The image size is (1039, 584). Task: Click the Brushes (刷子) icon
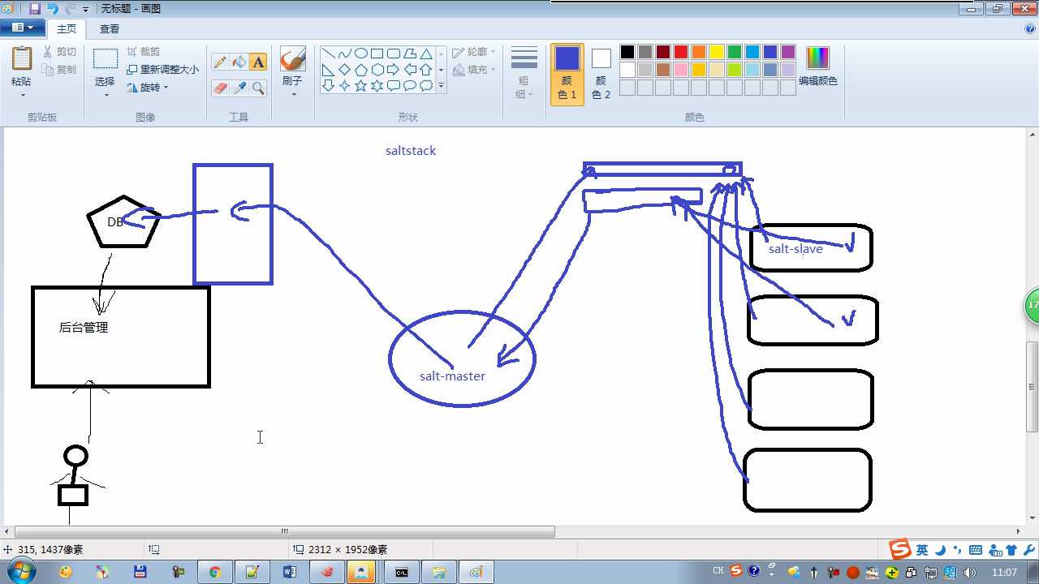(292, 59)
